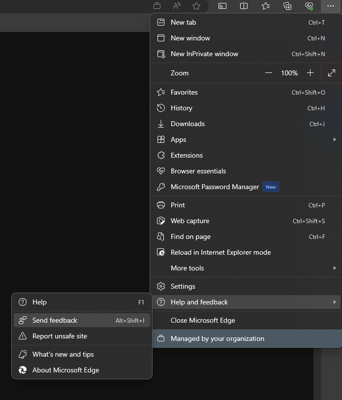The image size is (342, 400).
Task: Expand the More tools submenu
Action: [335, 268]
